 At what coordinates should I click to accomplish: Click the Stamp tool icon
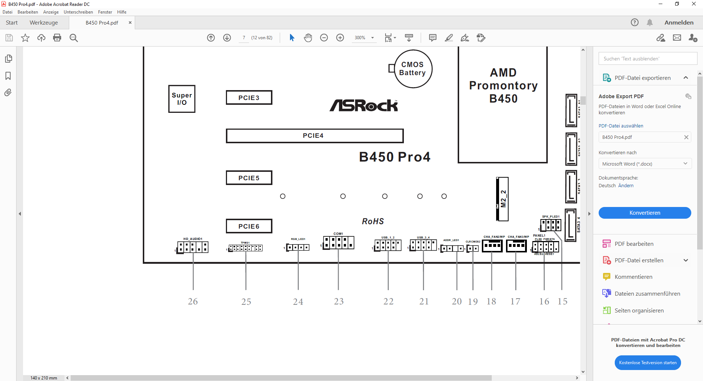coord(481,38)
